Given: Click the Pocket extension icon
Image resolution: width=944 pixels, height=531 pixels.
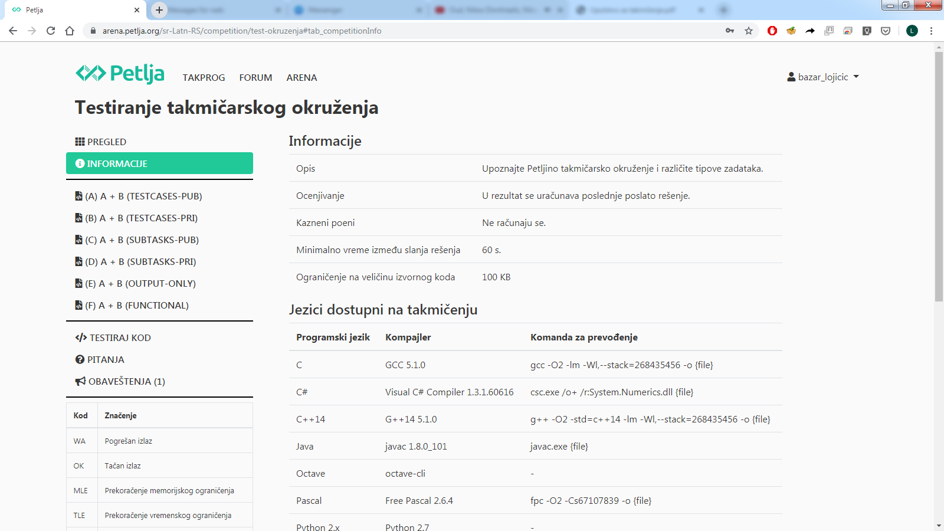Looking at the screenshot, I should [x=886, y=31].
